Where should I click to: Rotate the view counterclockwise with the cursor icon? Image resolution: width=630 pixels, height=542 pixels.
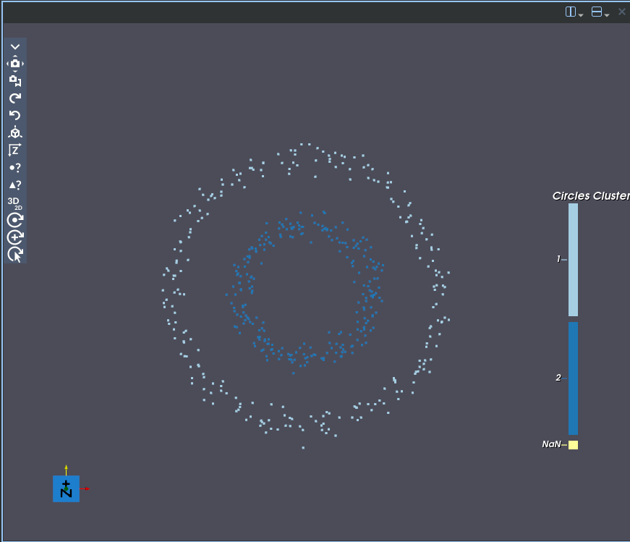15,254
